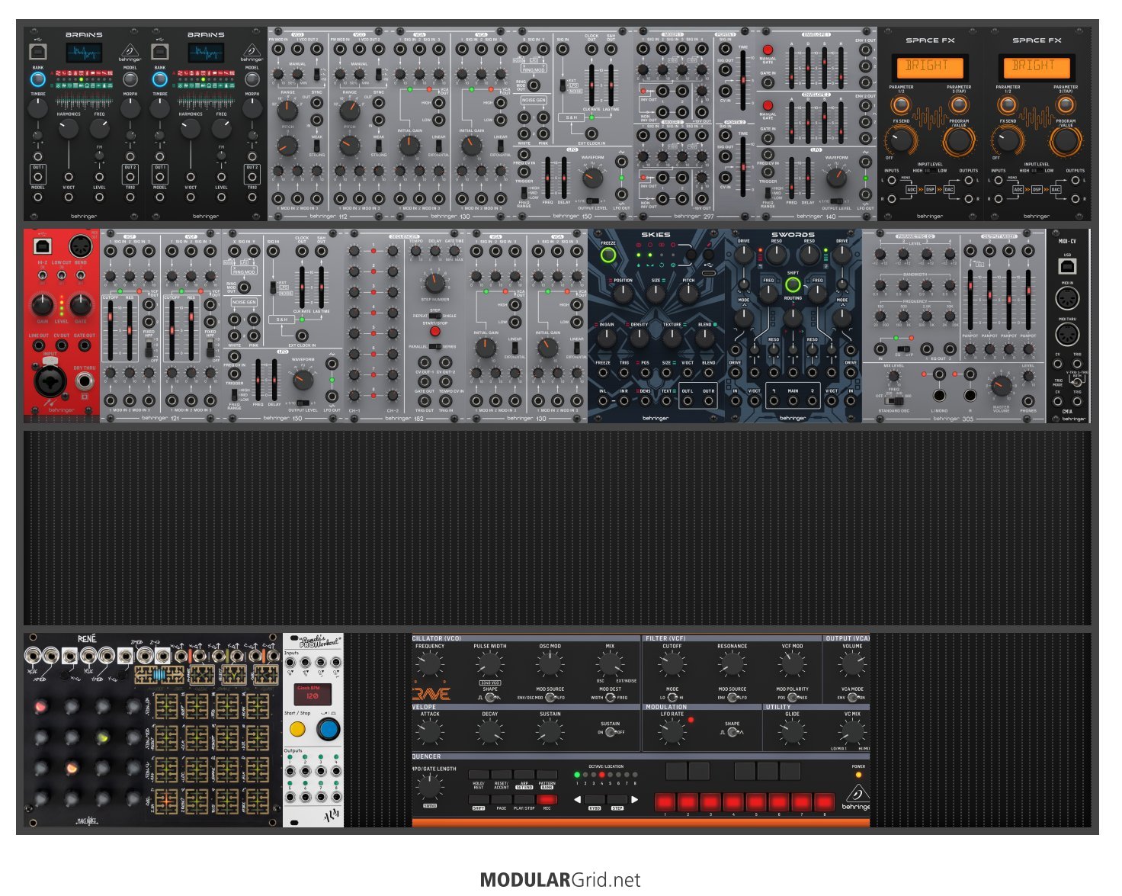The width and height of the screenshot is (1122, 896).
Task: Click the channel 1 fader on the 305 Output Mixer
Action: pyautogui.click(x=970, y=298)
